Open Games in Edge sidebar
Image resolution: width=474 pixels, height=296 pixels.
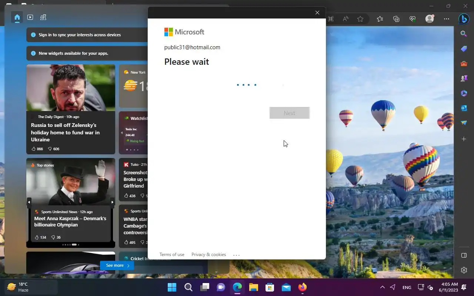click(464, 78)
